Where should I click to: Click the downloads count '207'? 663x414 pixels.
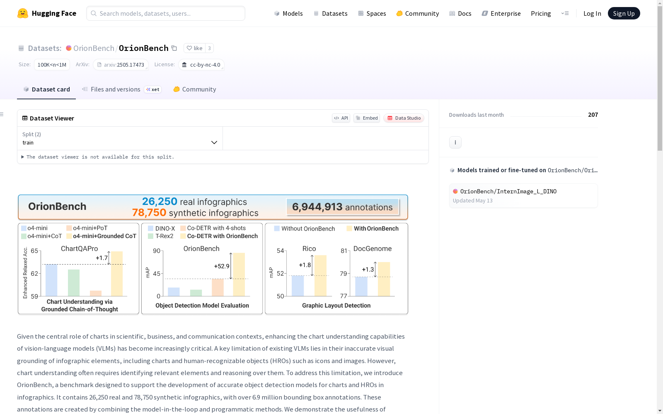593,115
